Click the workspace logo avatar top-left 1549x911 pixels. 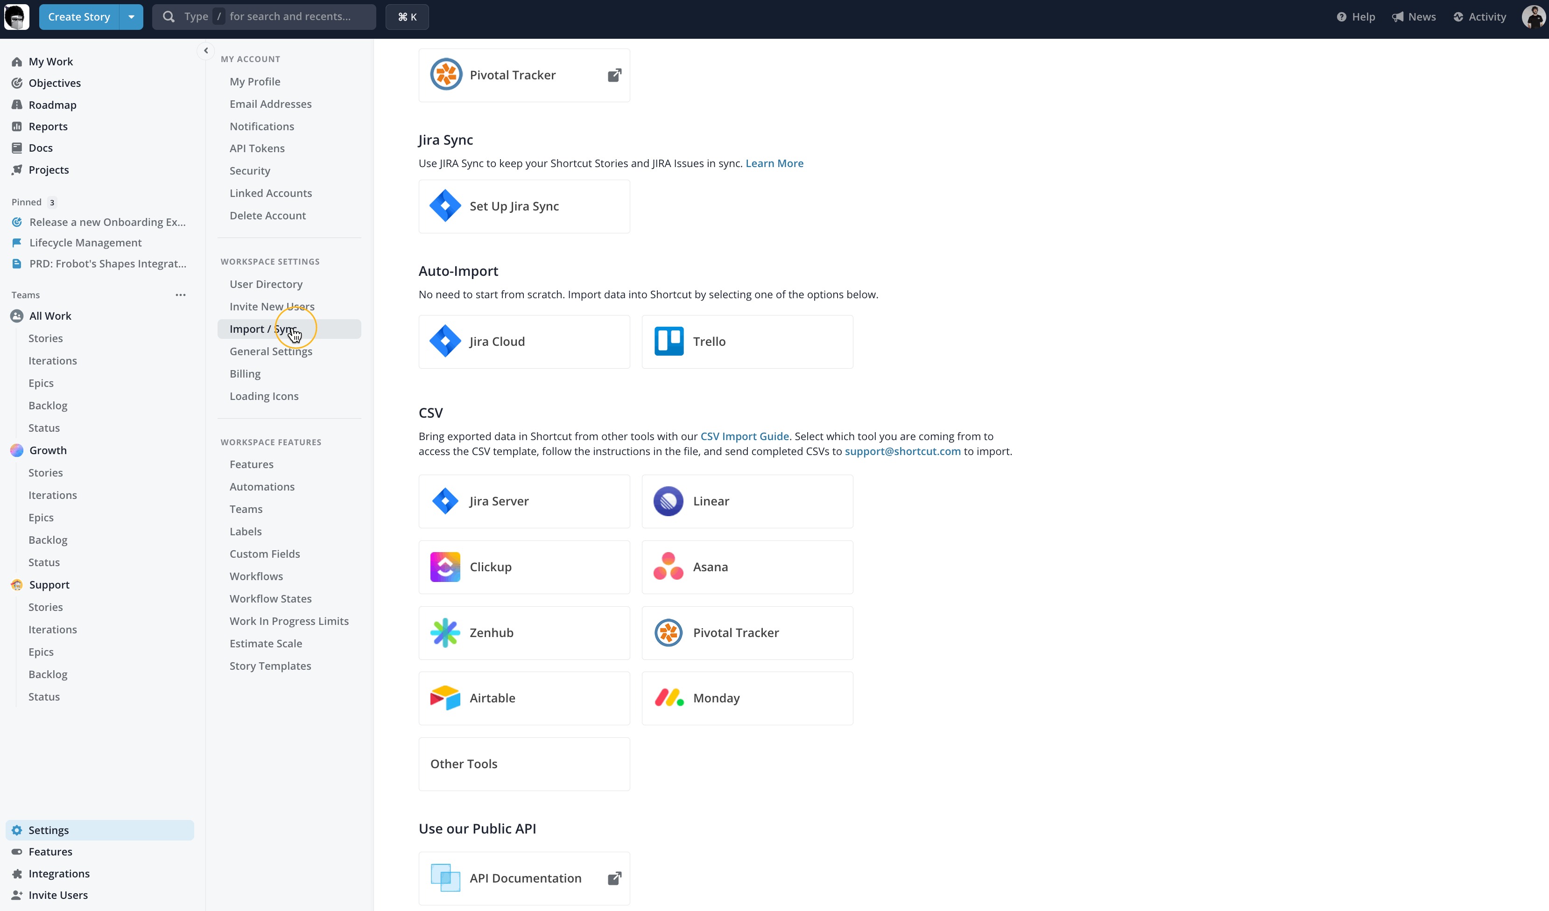(x=17, y=17)
